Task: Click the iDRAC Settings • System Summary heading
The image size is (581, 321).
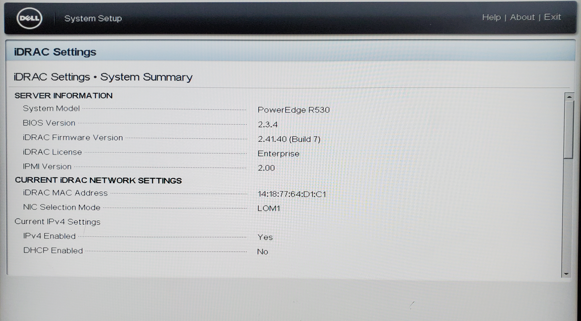Action: coord(103,77)
